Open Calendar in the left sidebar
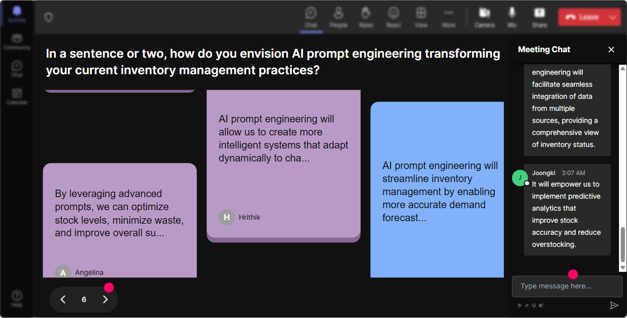 point(17,96)
